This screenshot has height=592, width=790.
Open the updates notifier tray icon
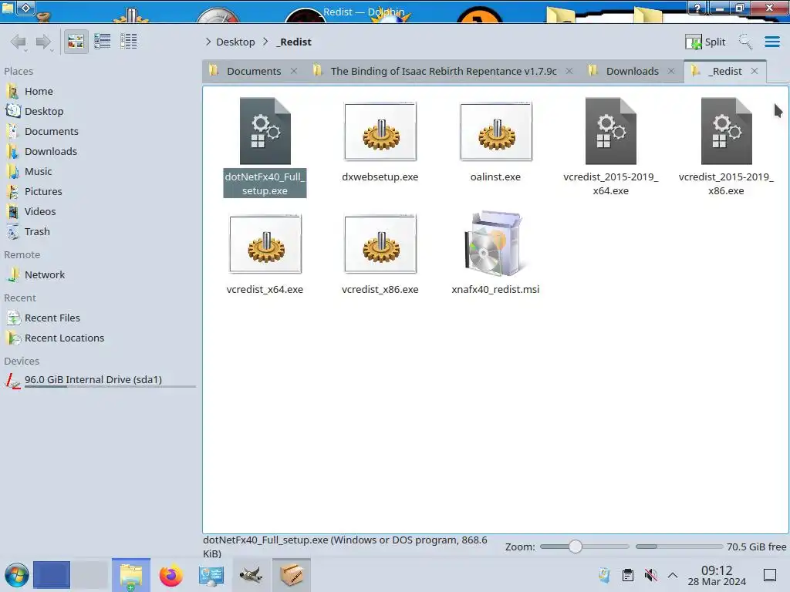pos(604,575)
